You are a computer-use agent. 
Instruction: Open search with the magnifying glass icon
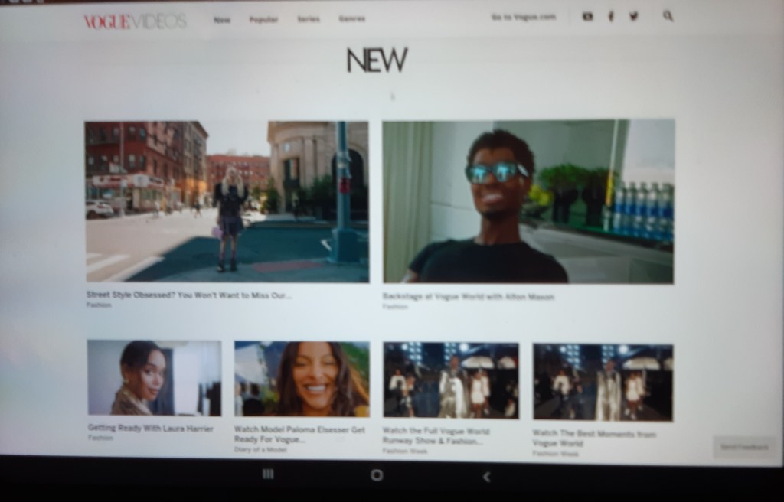tap(668, 15)
